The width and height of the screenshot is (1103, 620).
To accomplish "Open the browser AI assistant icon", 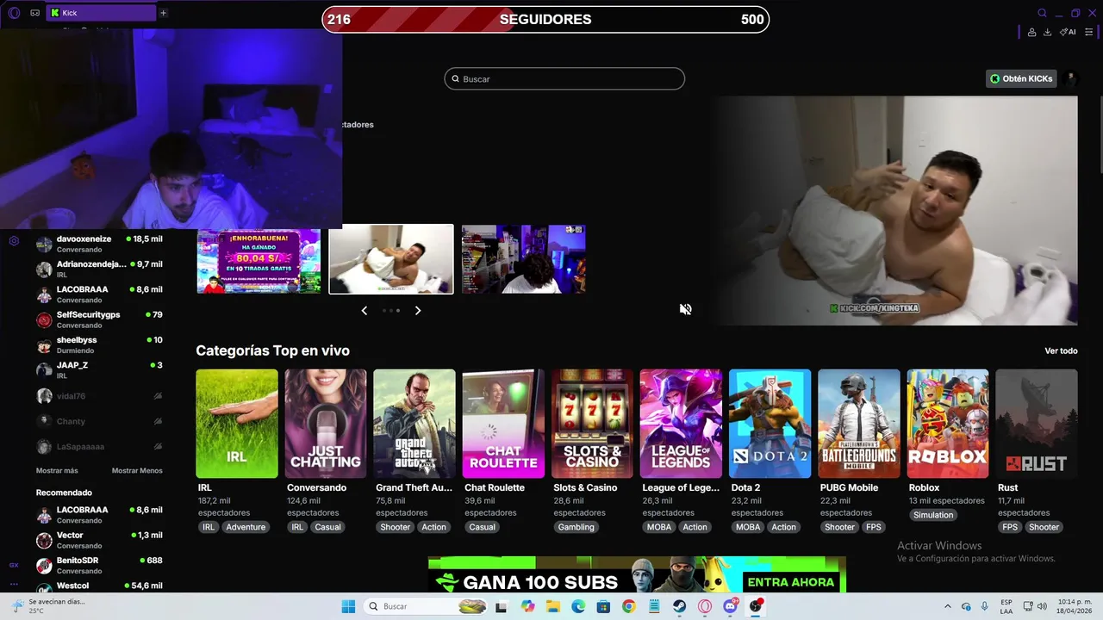I will tap(1068, 32).
